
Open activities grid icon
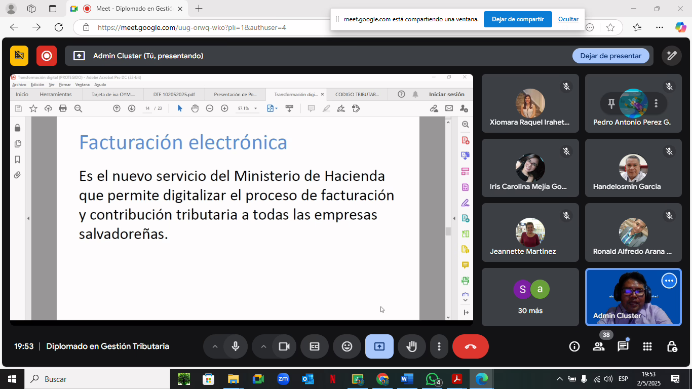tap(647, 346)
